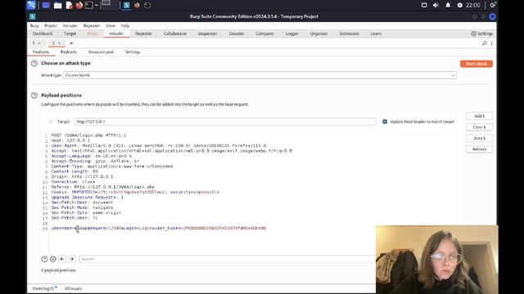524x294 pixels.
Task: Open the volume control in system tray
Action: pos(436,6)
